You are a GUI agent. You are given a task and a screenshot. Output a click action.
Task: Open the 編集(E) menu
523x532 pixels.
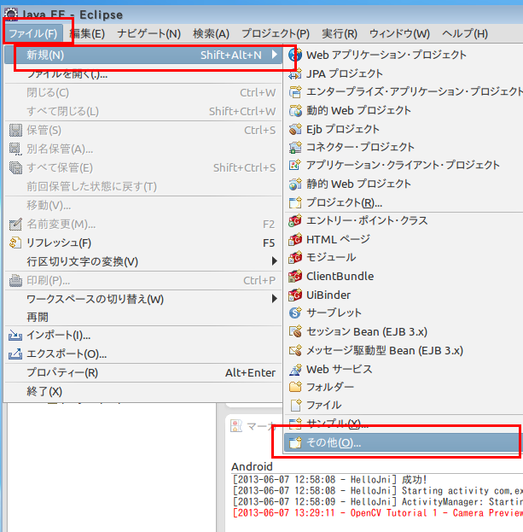point(87,33)
